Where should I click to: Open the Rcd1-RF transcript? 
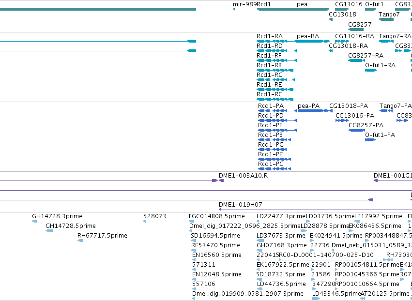[276, 60]
